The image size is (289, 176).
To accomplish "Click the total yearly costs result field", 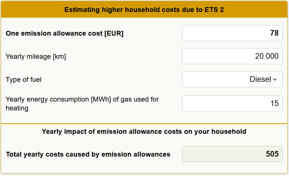I will click(232, 154).
